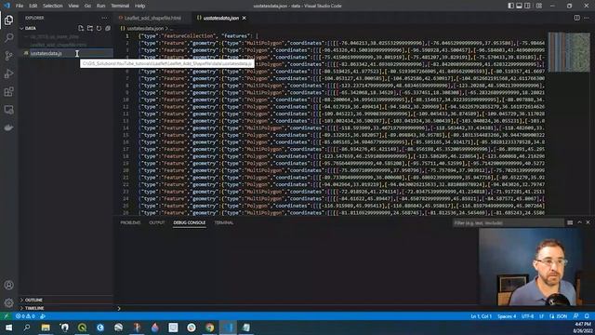This screenshot has height=335, width=595.
Task: Switch to TERMINAL panel tab
Action: point(224,222)
